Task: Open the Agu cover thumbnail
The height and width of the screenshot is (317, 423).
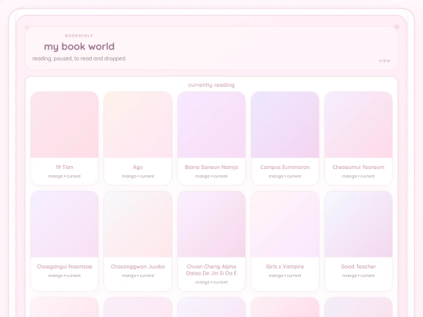Action: coord(138,124)
